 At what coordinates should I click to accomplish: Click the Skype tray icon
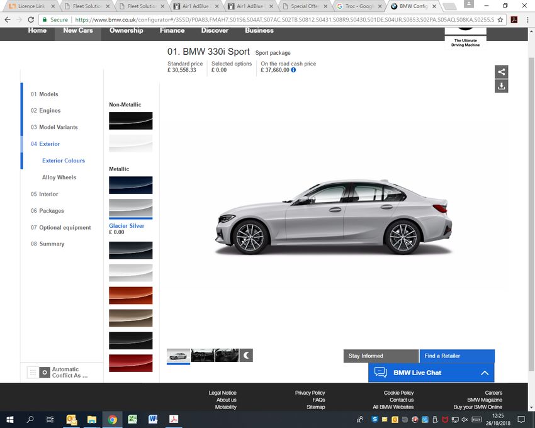pos(374,419)
